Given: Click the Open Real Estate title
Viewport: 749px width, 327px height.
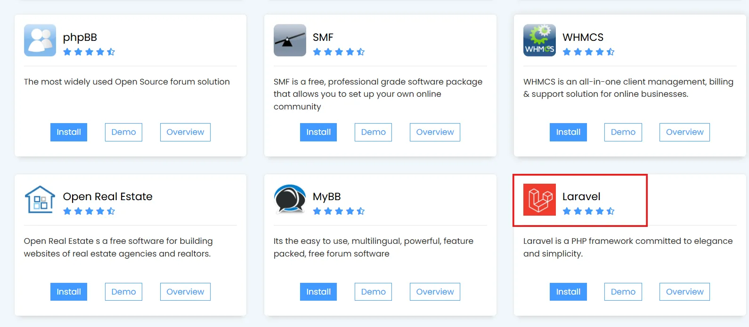Looking at the screenshot, I should pos(108,196).
